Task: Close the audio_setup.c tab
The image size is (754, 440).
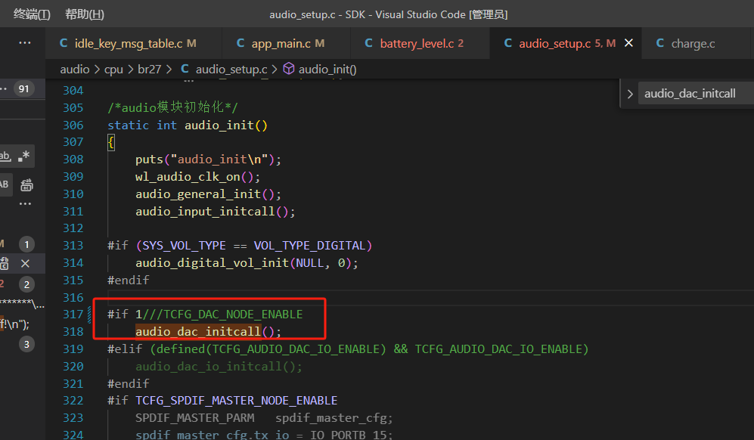Action: (628, 43)
